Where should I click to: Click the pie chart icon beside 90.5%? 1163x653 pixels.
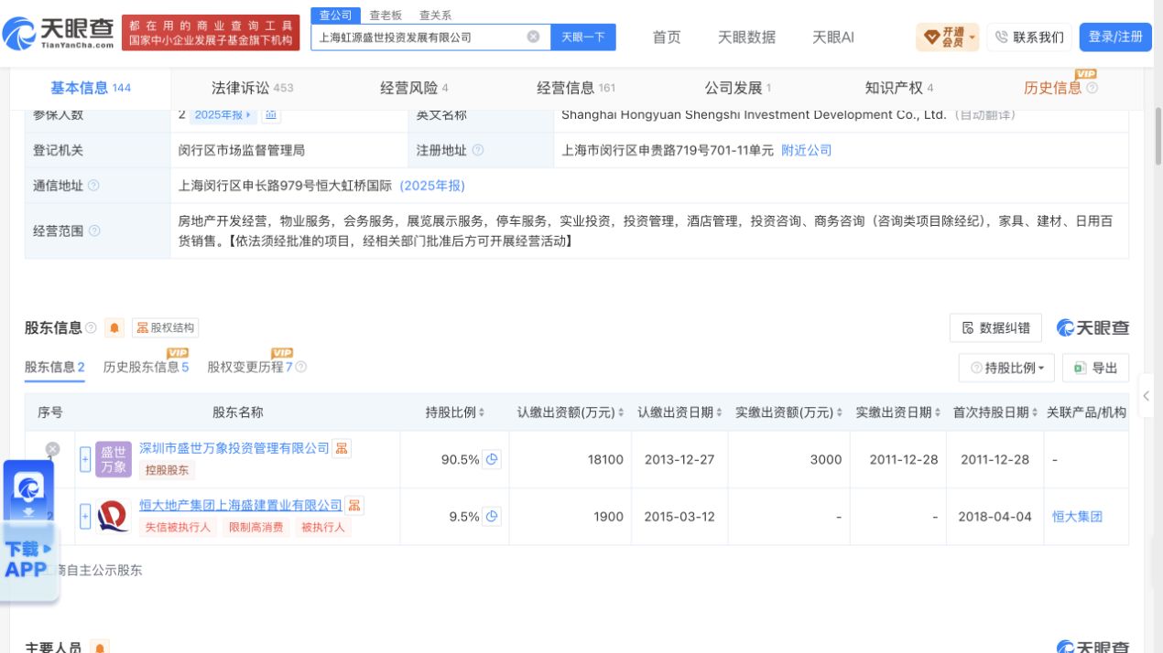tap(493, 459)
